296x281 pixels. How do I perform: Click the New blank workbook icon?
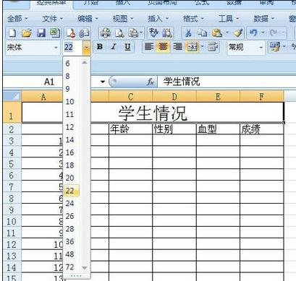click(12, 33)
